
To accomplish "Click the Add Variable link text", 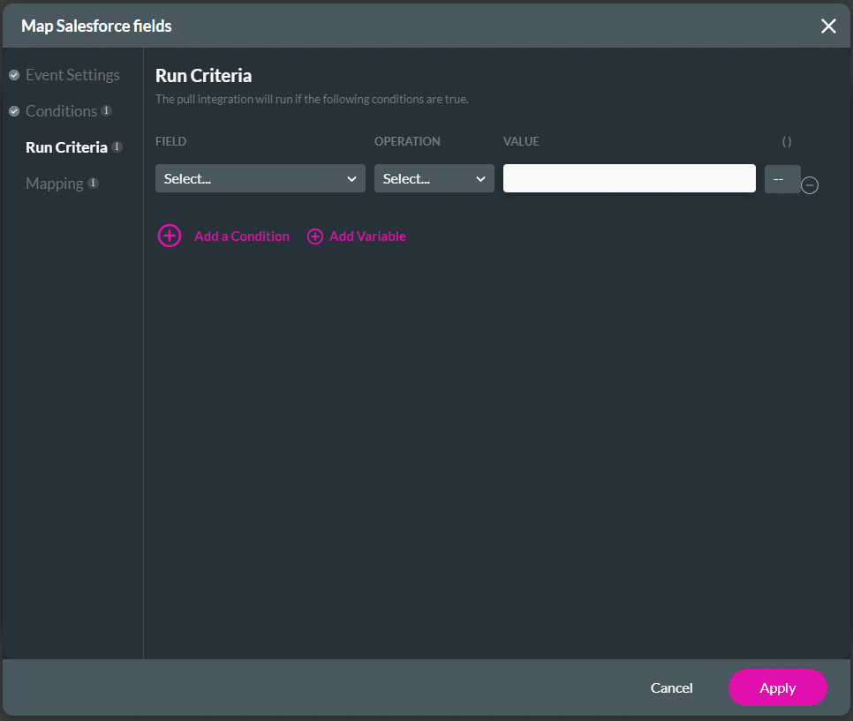I will pos(367,237).
